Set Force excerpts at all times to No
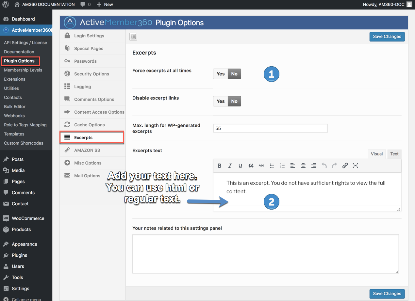Screen dimensions: 415x301 tap(234, 74)
